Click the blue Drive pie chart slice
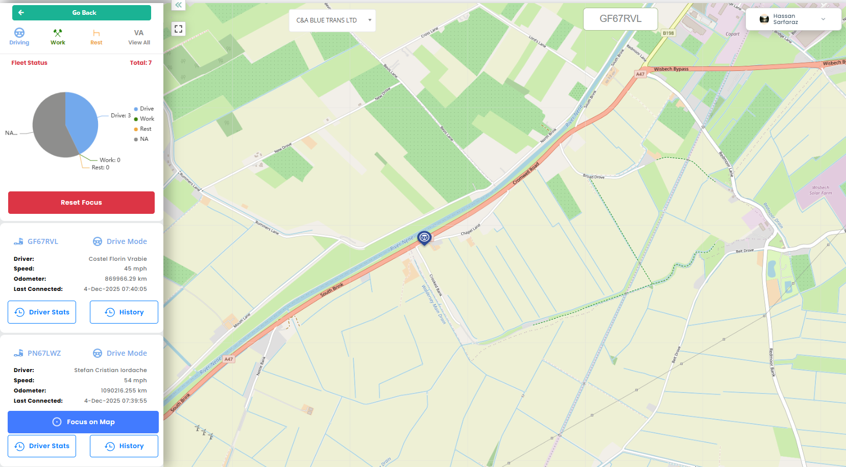Screen dimensions: 846x467 point(82,121)
